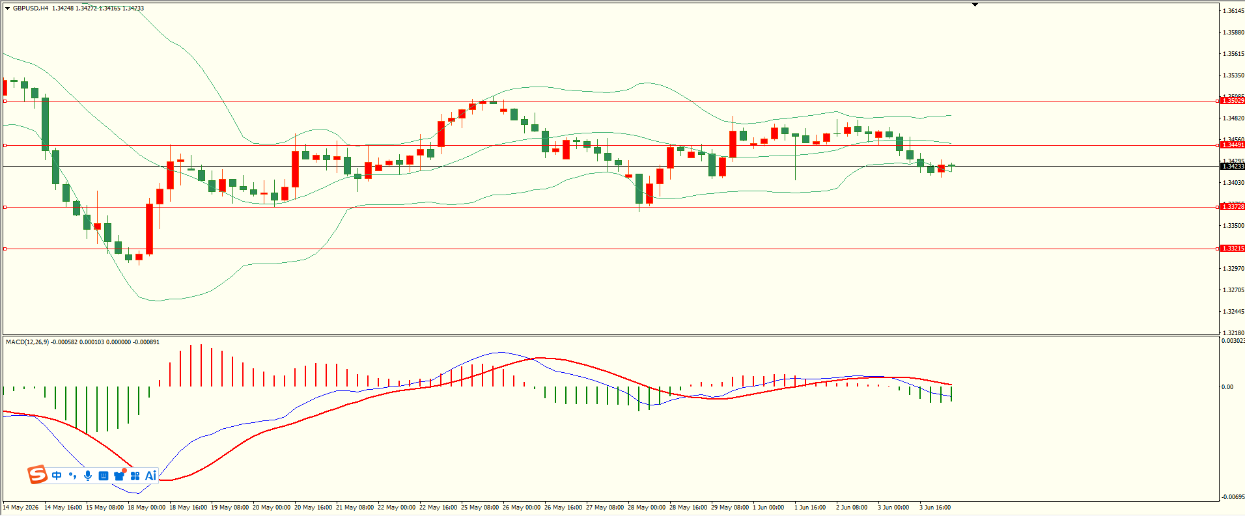Click the MACD(12,26,9) indicator label
Image resolution: width=1245 pixels, height=516 pixels.
[x=27, y=342]
